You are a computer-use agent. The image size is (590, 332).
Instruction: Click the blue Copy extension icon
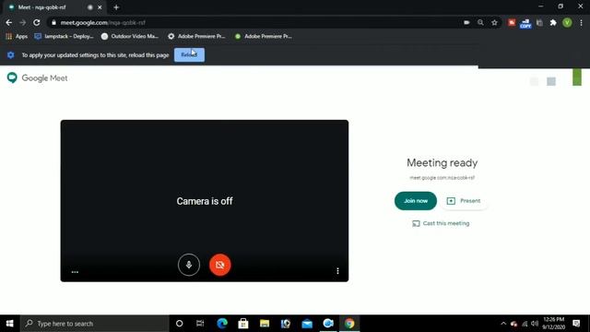pyautogui.click(x=525, y=23)
